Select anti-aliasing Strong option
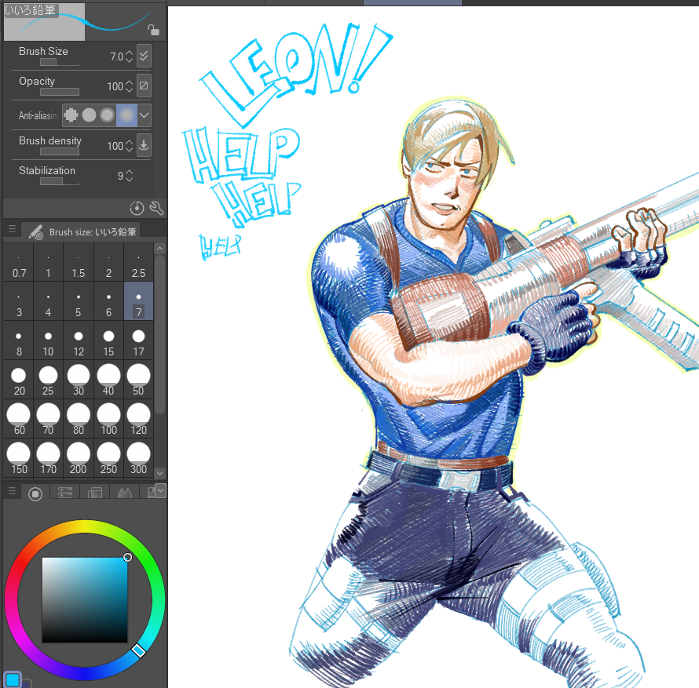 coord(126,115)
